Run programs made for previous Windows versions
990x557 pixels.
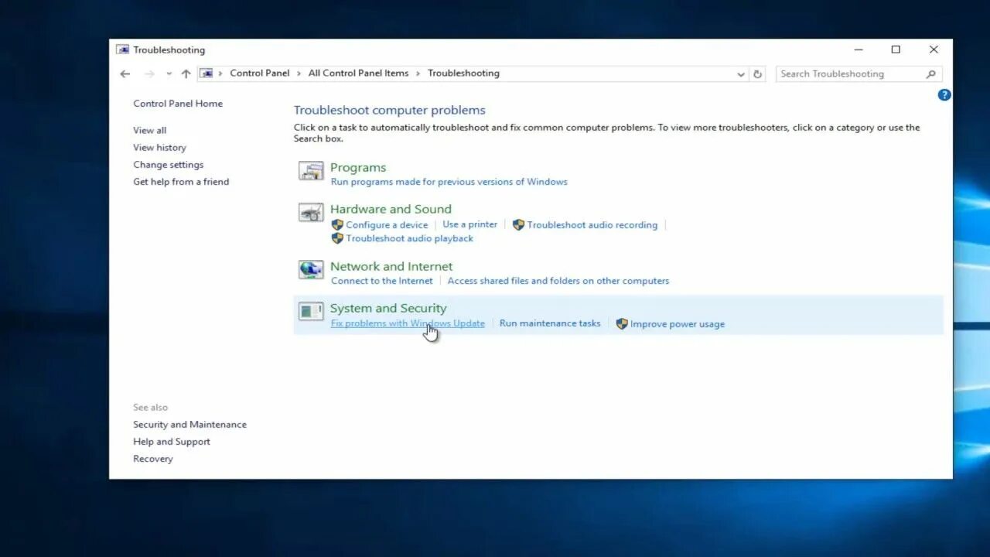(x=449, y=182)
